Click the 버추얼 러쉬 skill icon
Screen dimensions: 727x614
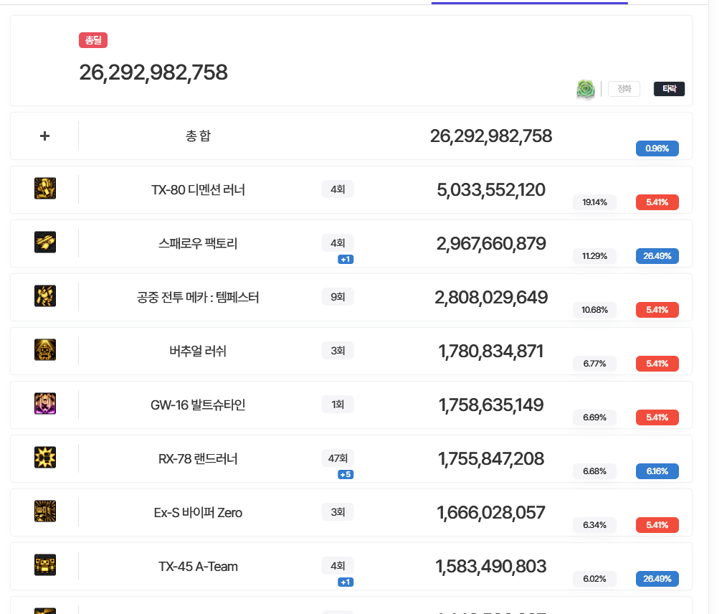[x=45, y=350]
